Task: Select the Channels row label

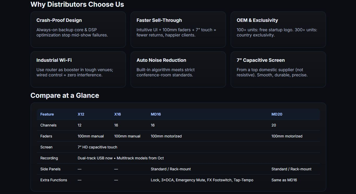Action: (x=48, y=125)
